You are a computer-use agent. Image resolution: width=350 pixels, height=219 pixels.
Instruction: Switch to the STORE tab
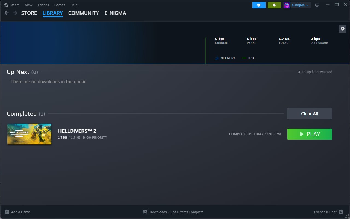pyautogui.click(x=29, y=13)
